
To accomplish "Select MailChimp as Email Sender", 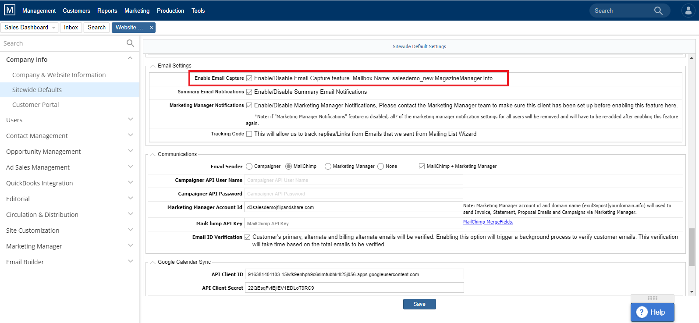I will (x=288, y=167).
